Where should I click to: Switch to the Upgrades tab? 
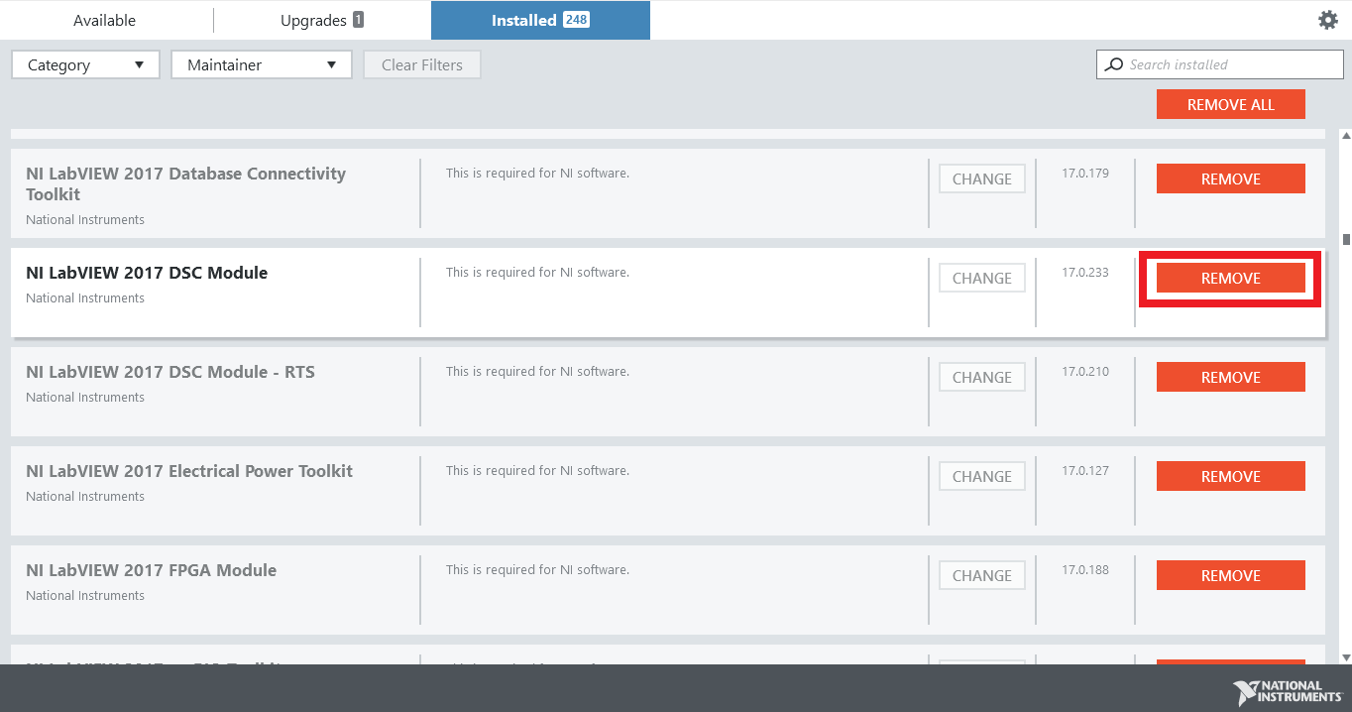[x=322, y=20]
